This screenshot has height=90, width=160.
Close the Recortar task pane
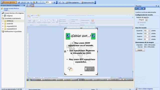tap(158, 6)
